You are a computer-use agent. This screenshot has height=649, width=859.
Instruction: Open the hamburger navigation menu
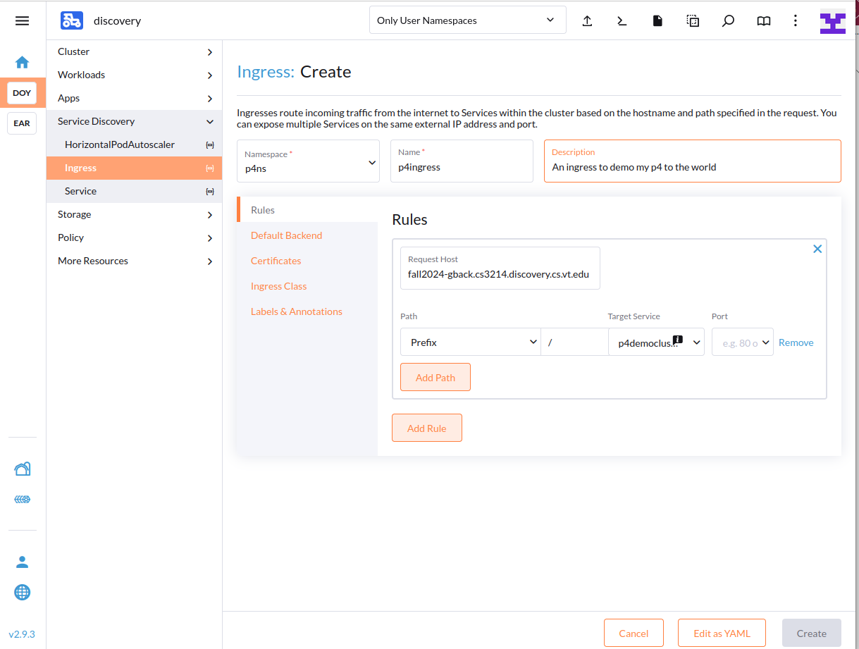22,20
